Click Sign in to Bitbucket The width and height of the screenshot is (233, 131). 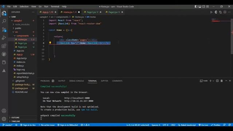[68, 125]
